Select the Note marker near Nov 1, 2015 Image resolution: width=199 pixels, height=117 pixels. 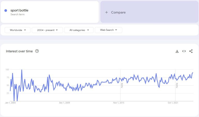coord(122,85)
